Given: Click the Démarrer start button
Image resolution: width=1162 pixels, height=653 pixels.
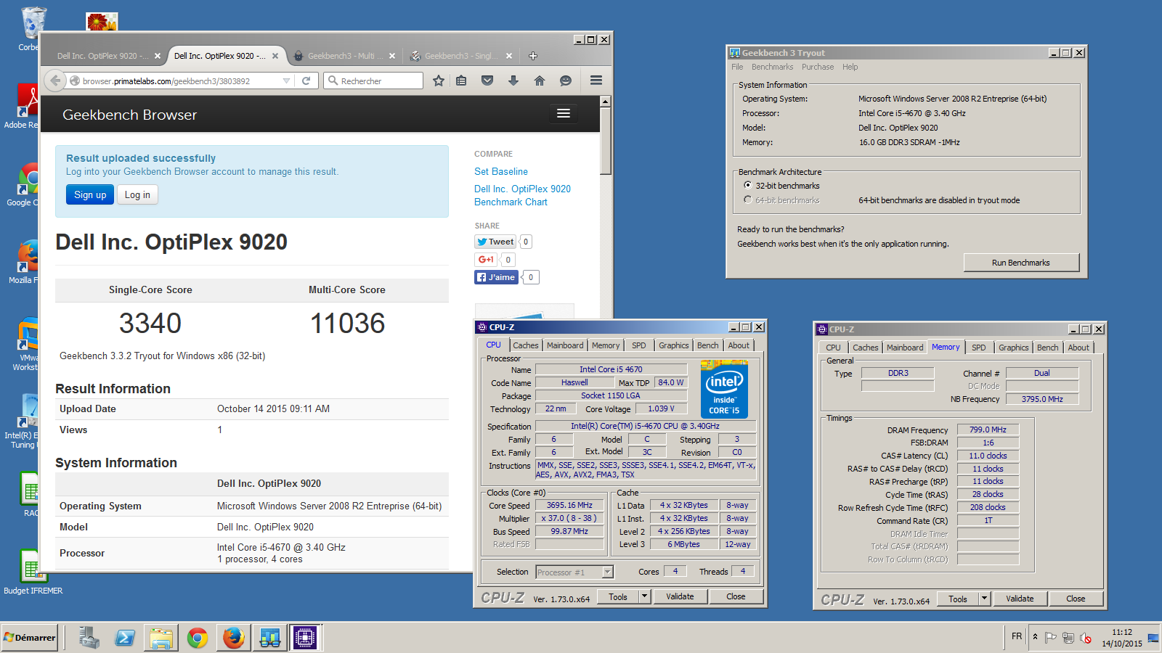Looking at the screenshot, I should coord(30,638).
